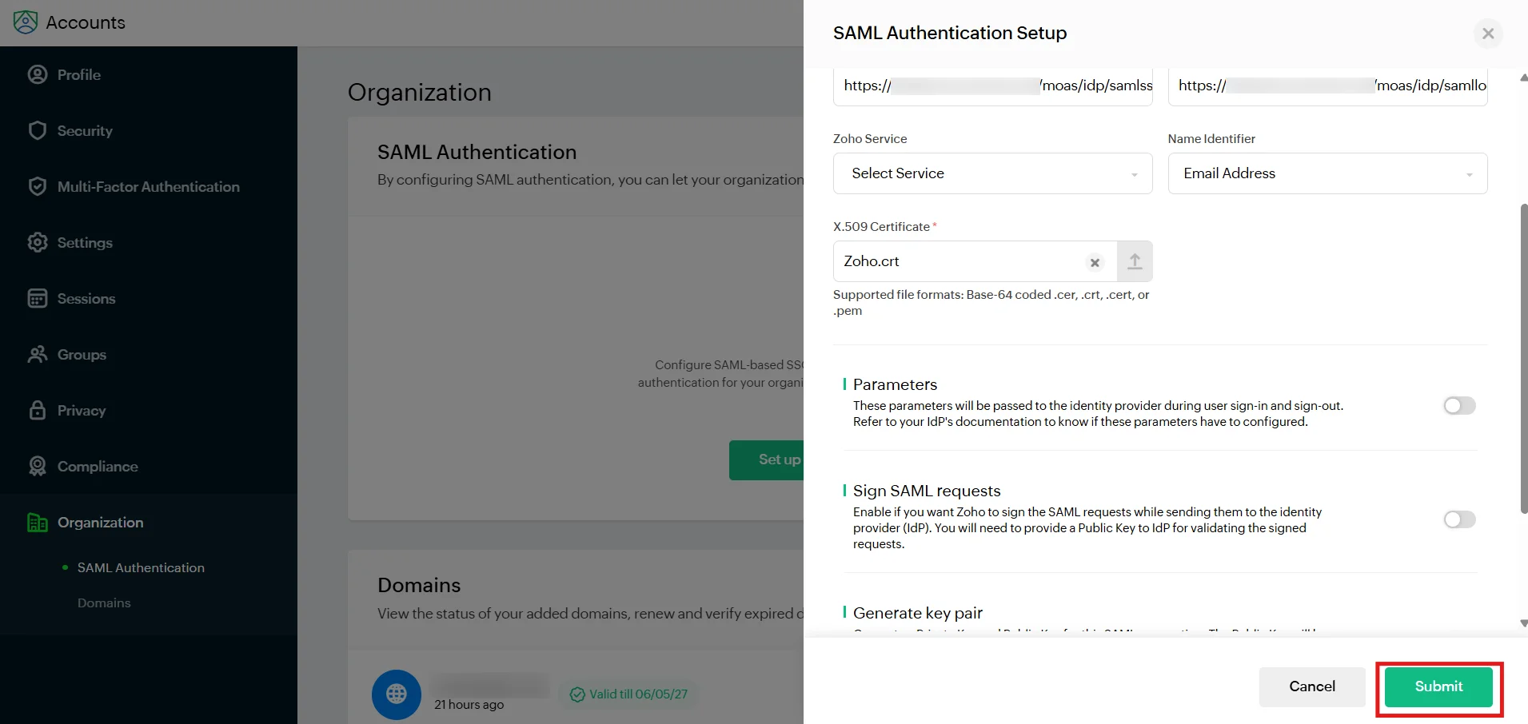The height and width of the screenshot is (724, 1528).
Task: Click the Domains section heading
Action: click(x=419, y=585)
